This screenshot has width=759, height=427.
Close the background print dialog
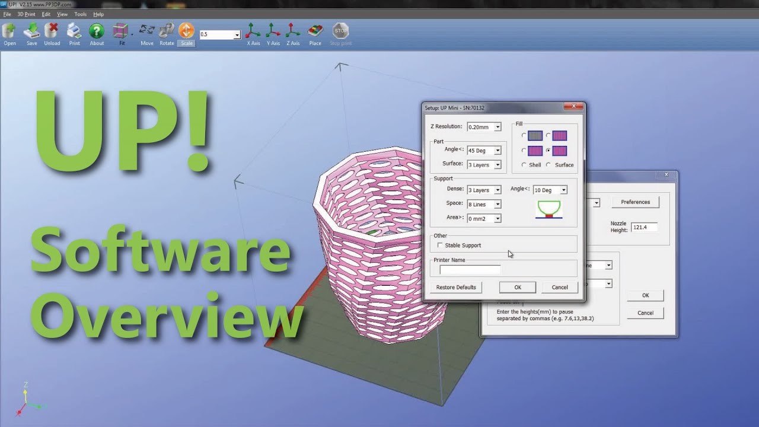(x=666, y=175)
